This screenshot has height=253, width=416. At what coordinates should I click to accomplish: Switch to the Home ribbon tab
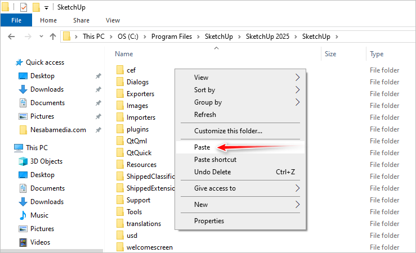(48, 20)
